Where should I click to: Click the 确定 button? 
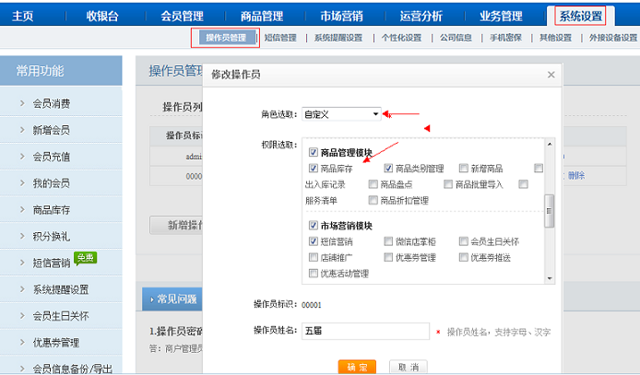click(x=357, y=367)
